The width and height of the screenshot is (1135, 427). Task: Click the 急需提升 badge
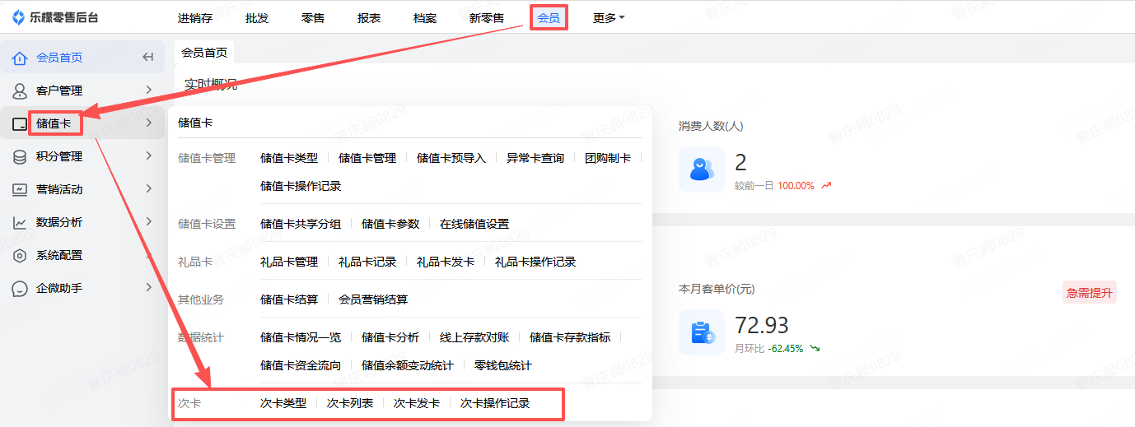(x=1090, y=293)
